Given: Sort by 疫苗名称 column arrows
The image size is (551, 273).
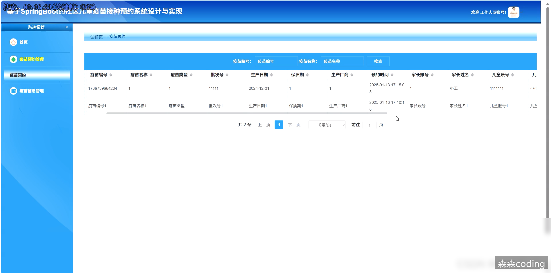Looking at the screenshot, I should click(151, 75).
